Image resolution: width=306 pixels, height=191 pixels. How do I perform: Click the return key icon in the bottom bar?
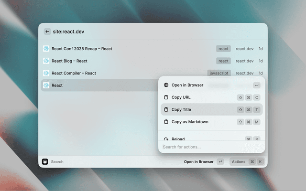(220, 161)
